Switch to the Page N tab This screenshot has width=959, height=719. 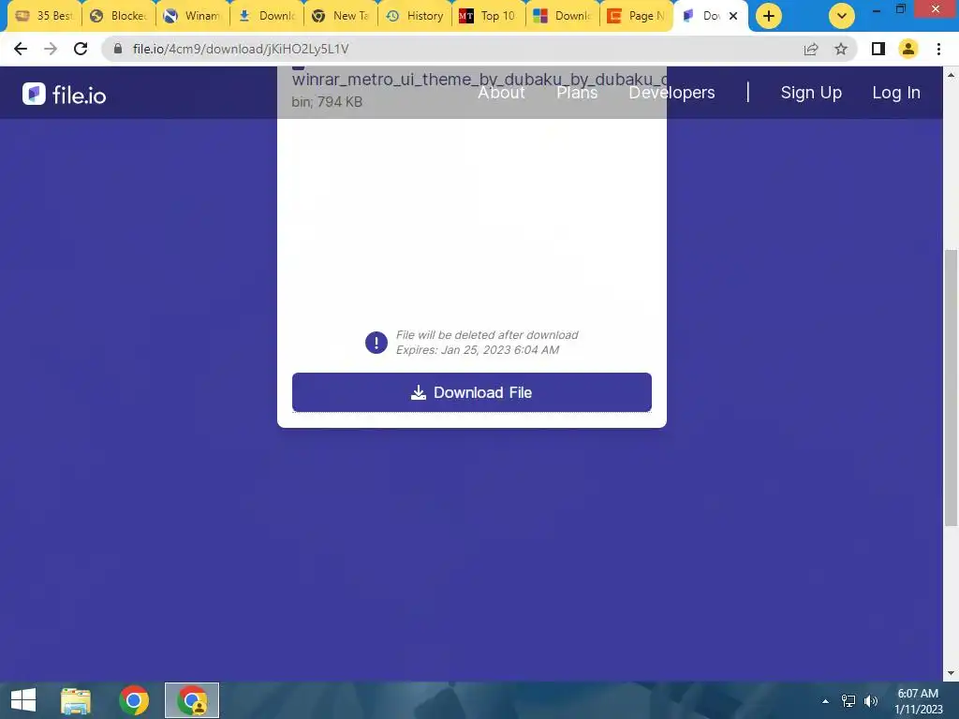637,16
